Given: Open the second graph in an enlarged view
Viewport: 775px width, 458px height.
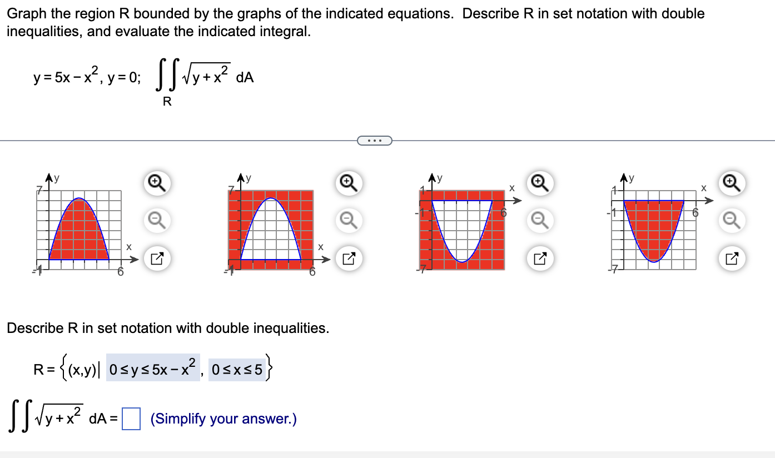Looking at the screenshot, I should point(347,257).
